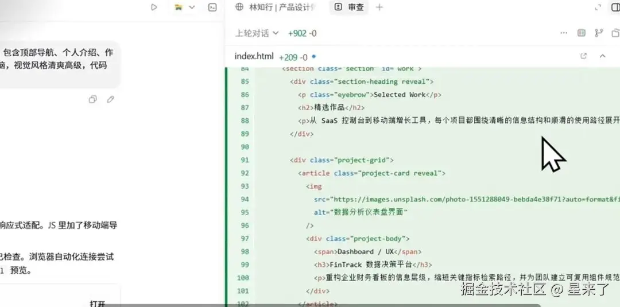The width and height of the screenshot is (620, 307).
Task: Click the h2 精选作品 code line
Action: pyautogui.click(x=331, y=107)
